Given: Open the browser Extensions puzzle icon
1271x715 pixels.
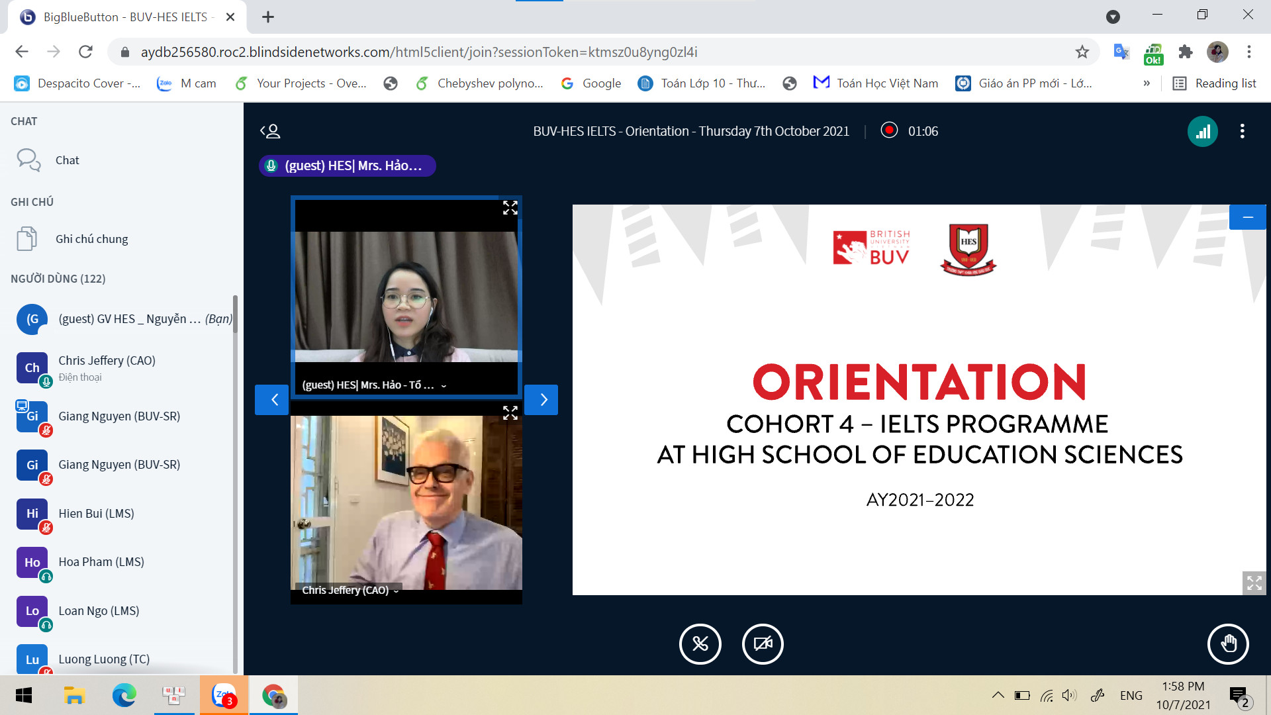Looking at the screenshot, I should (1186, 52).
